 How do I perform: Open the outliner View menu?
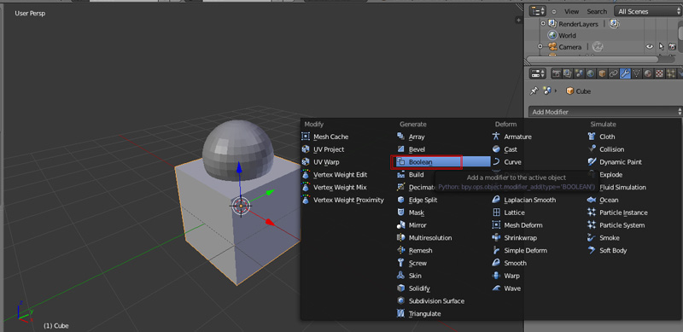pyautogui.click(x=572, y=12)
